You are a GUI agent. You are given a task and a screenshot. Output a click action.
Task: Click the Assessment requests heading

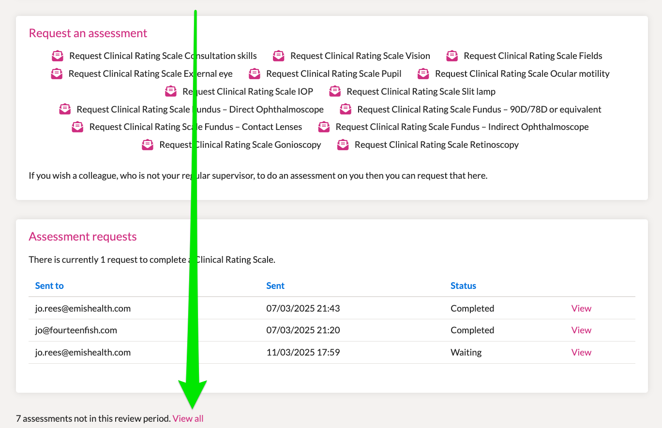(83, 237)
